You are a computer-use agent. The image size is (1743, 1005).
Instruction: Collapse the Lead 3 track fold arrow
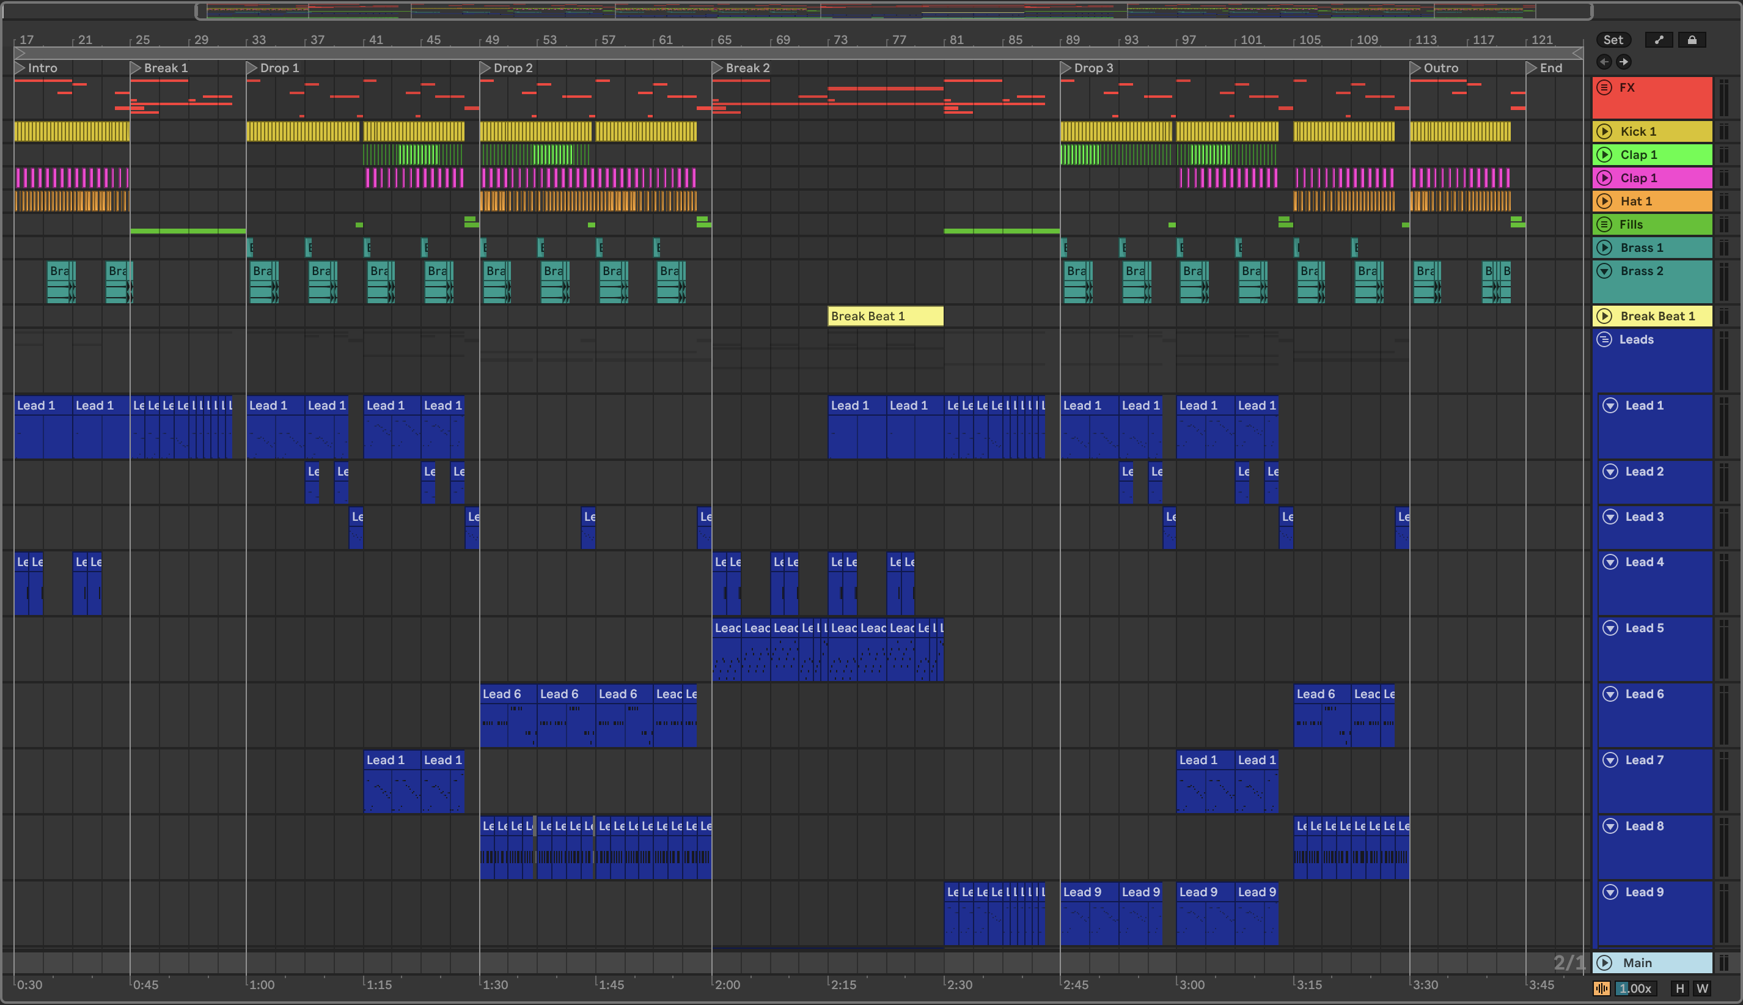[1610, 517]
